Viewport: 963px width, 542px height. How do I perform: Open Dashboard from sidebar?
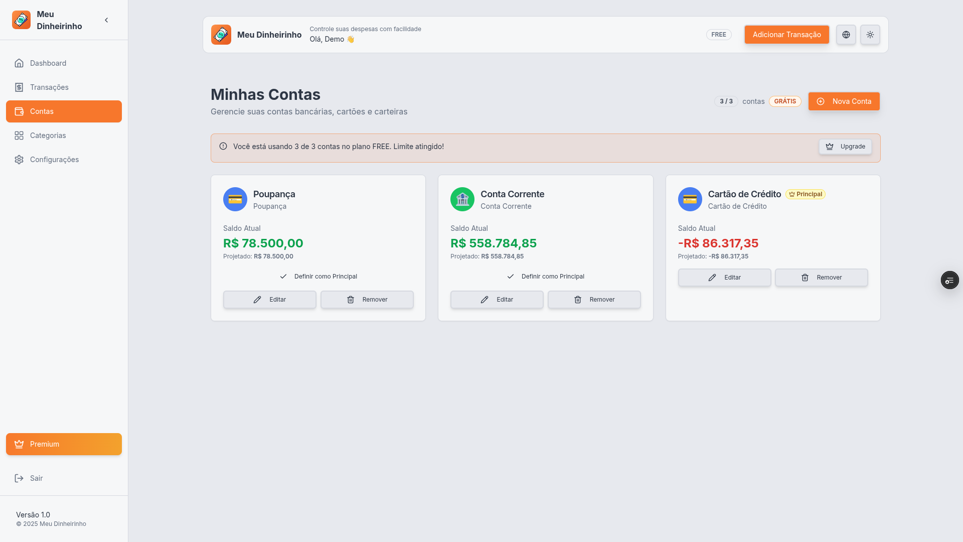48,63
